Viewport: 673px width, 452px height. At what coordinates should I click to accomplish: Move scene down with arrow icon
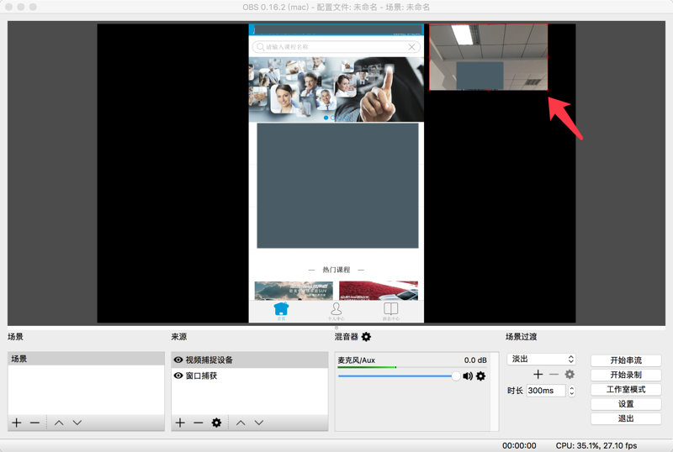(x=77, y=423)
